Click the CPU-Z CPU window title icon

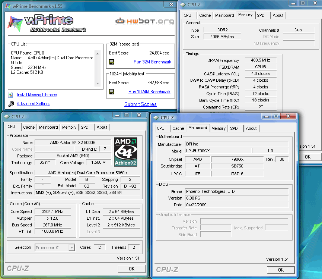(7, 117)
